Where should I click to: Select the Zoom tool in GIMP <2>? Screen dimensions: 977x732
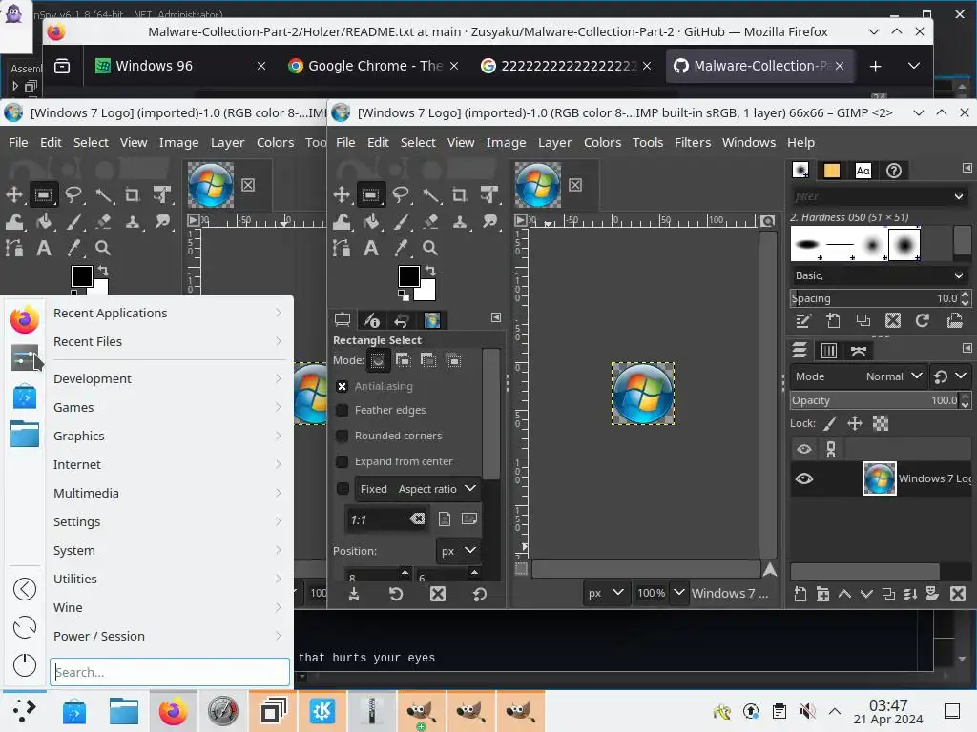coord(430,249)
